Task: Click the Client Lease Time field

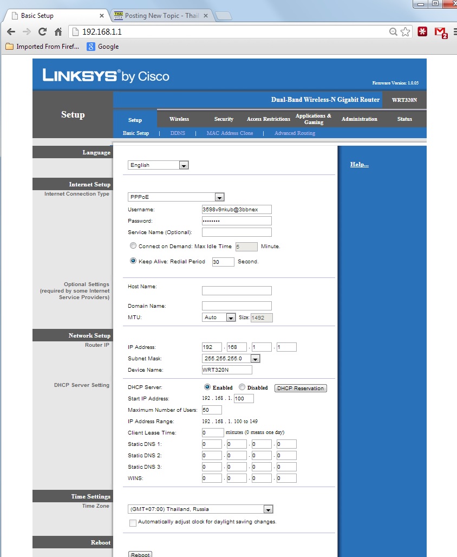Action: click(213, 433)
